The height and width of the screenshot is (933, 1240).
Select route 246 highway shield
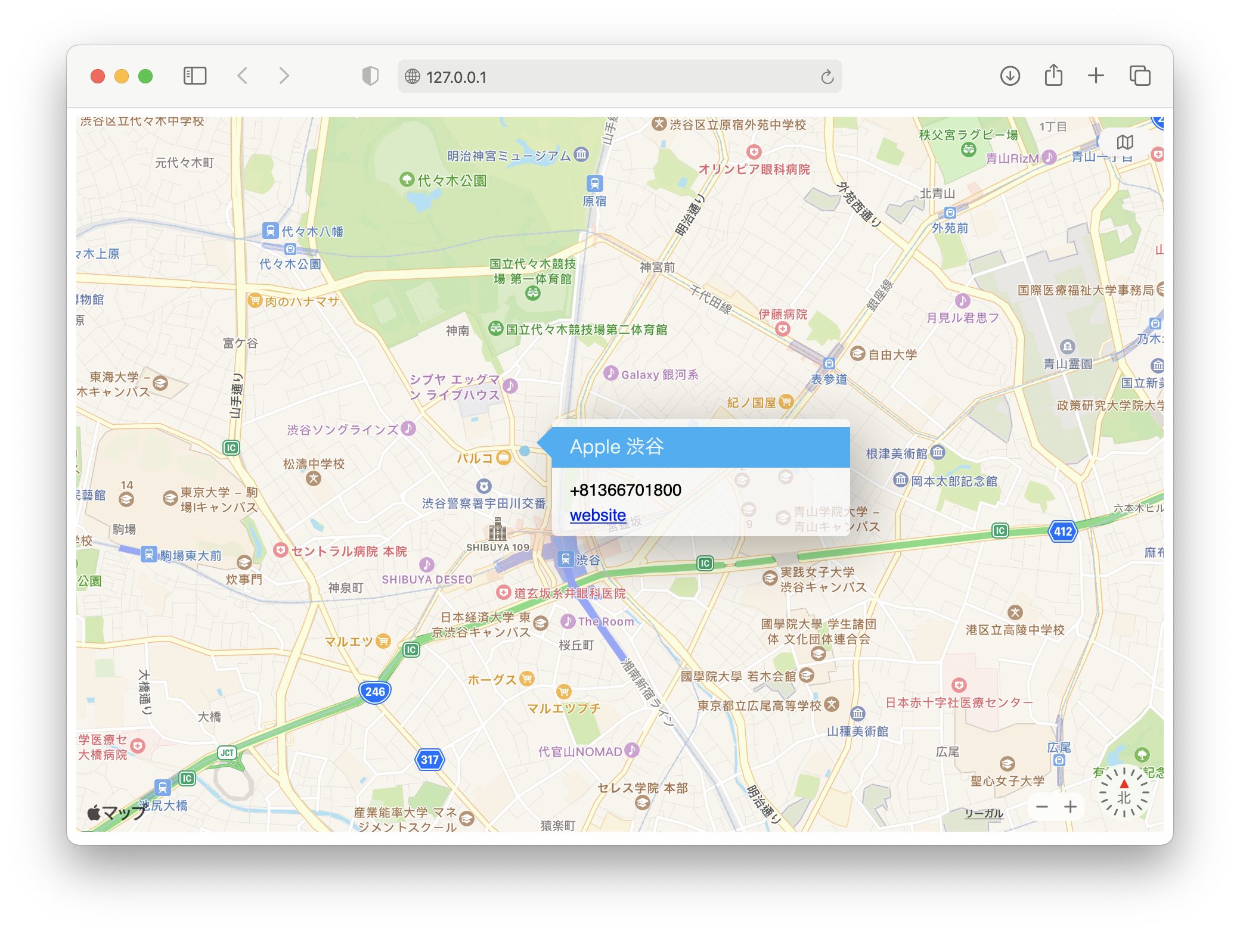374,692
